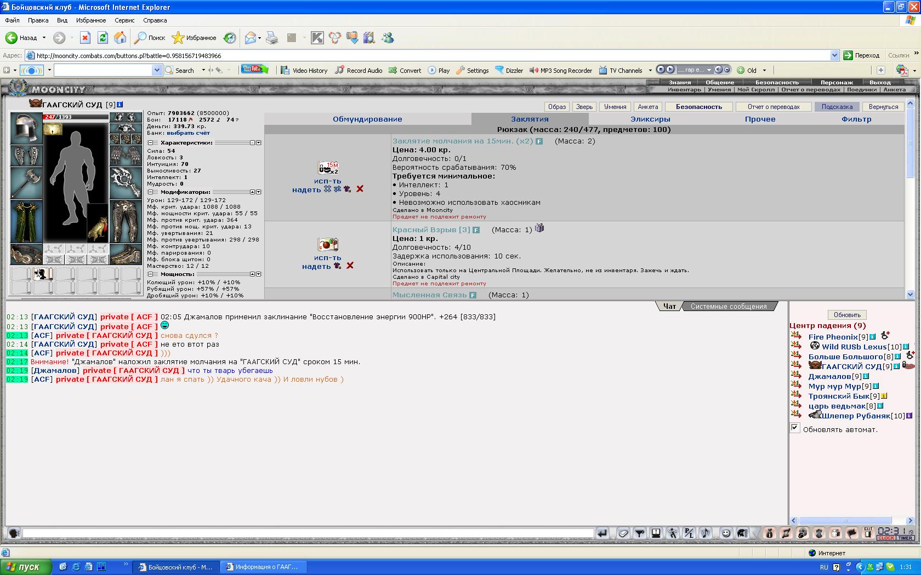This screenshot has height=575, width=921.
Task: Click the EXIT door icon
Action: pos(868,532)
